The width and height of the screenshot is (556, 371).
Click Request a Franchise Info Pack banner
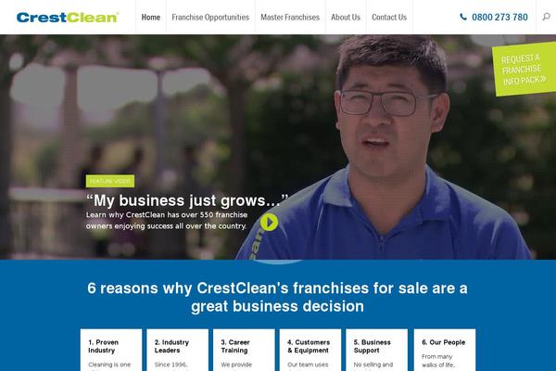pyautogui.click(x=524, y=69)
